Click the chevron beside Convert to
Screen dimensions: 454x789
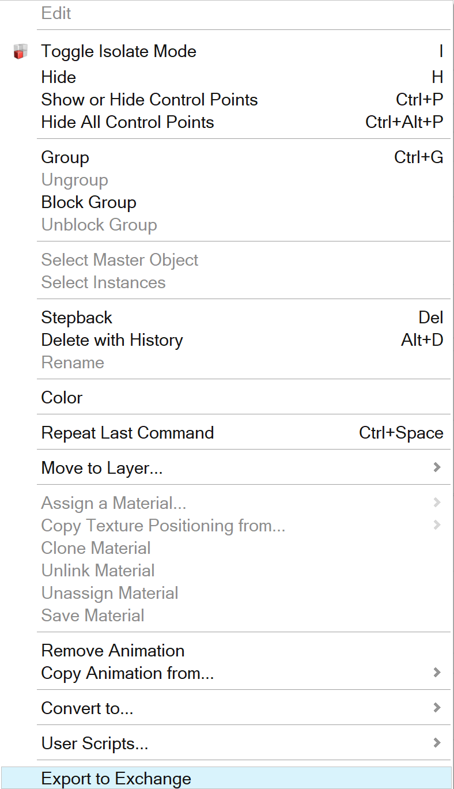437,708
